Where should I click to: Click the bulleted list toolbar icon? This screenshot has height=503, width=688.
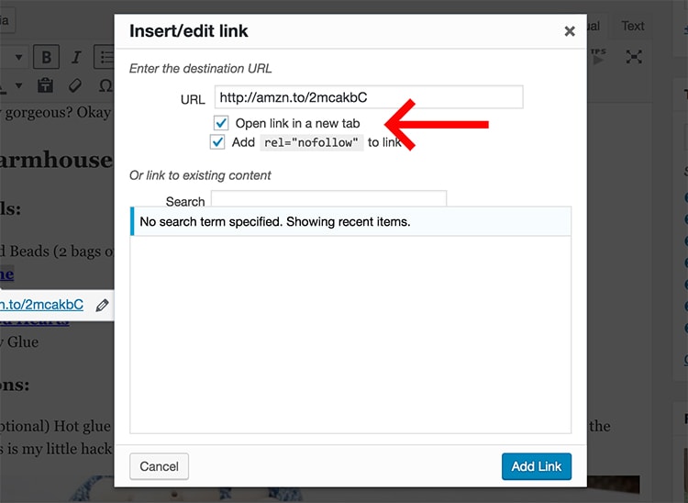(104, 57)
